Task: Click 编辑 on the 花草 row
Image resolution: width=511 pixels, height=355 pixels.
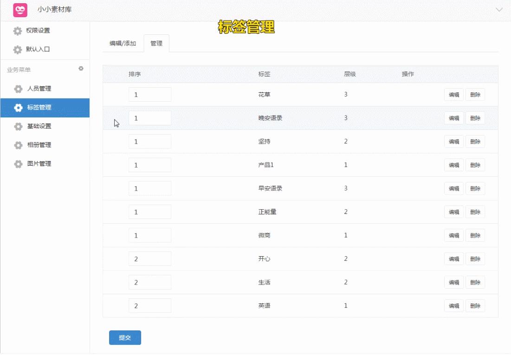Action: [x=453, y=94]
